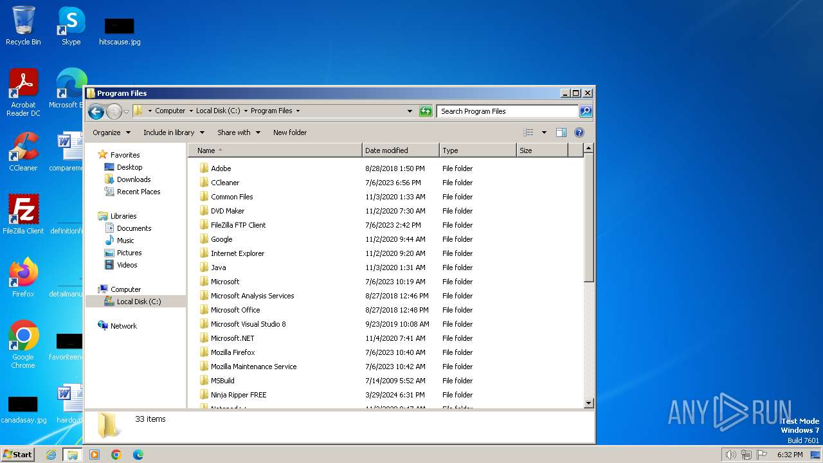Open Include in library menu

pos(174,132)
